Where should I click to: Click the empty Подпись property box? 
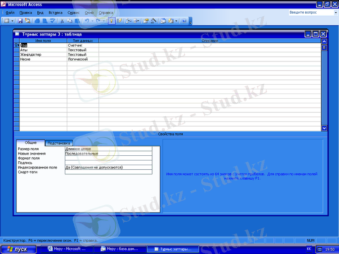pos(108,163)
